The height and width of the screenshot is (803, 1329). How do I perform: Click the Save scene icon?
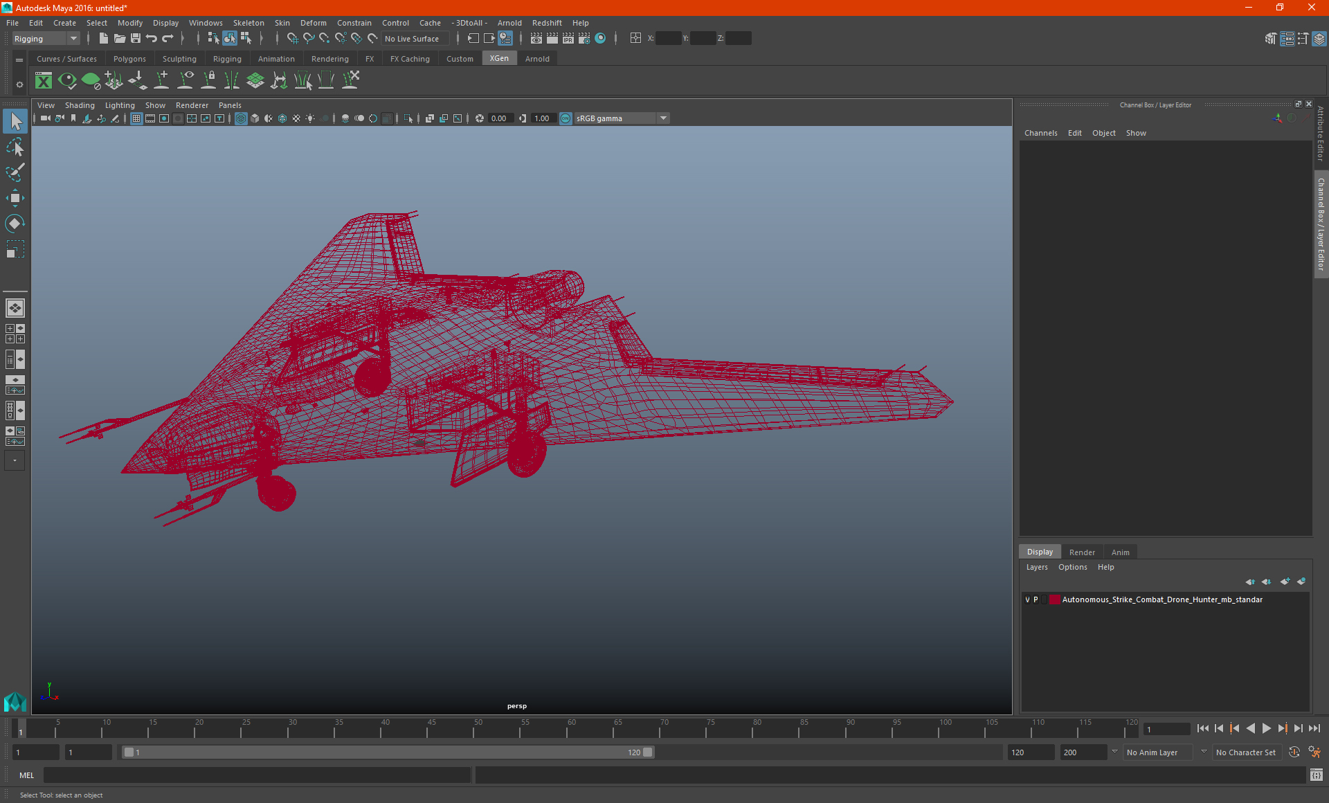pyautogui.click(x=136, y=38)
